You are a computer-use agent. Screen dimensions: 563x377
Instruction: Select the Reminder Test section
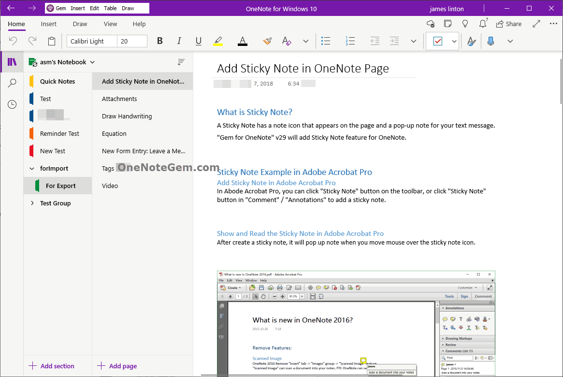point(58,133)
